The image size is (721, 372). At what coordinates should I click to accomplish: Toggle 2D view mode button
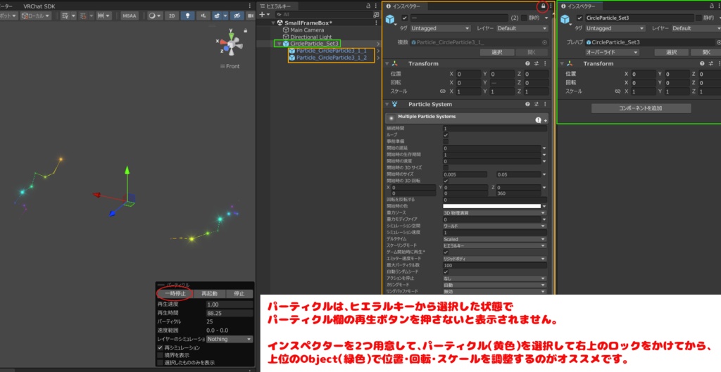(172, 15)
